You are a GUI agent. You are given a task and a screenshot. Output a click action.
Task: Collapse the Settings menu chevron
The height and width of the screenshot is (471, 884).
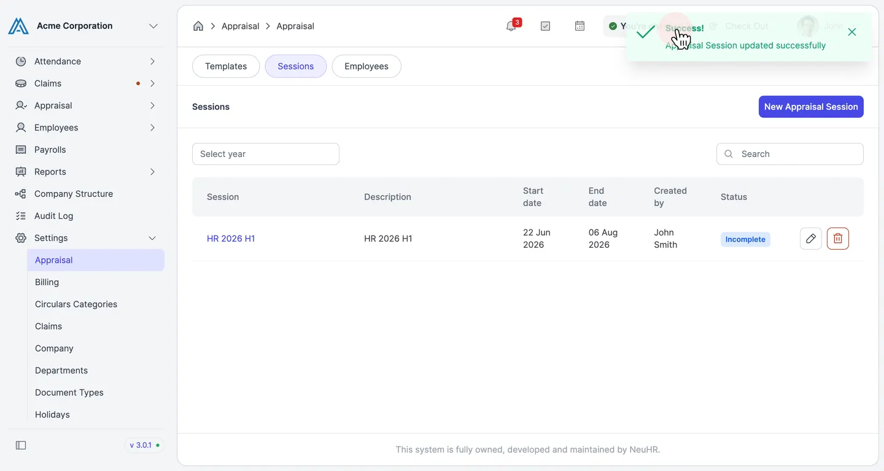pos(152,238)
